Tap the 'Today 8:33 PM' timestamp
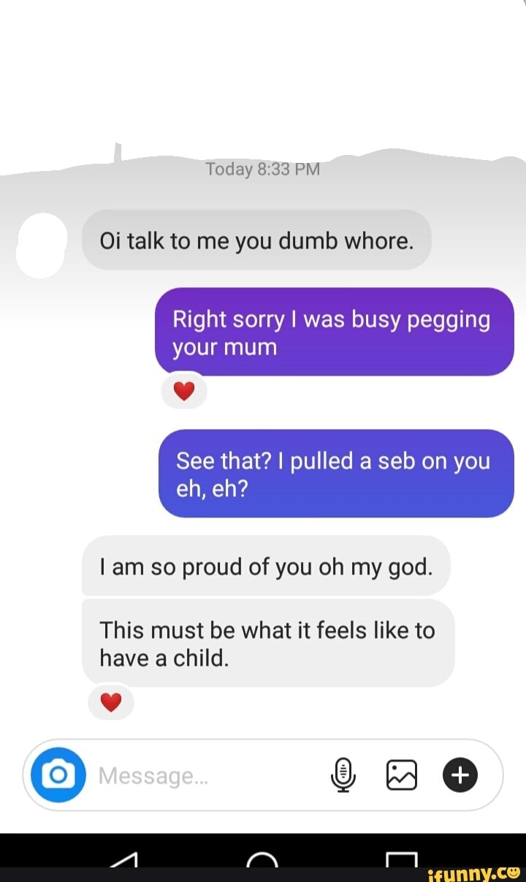This screenshot has height=882, width=526. 263,170
